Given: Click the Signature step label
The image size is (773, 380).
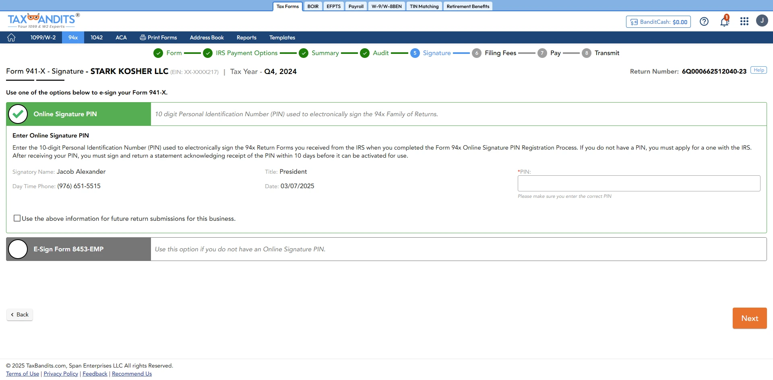Looking at the screenshot, I should [437, 53].
